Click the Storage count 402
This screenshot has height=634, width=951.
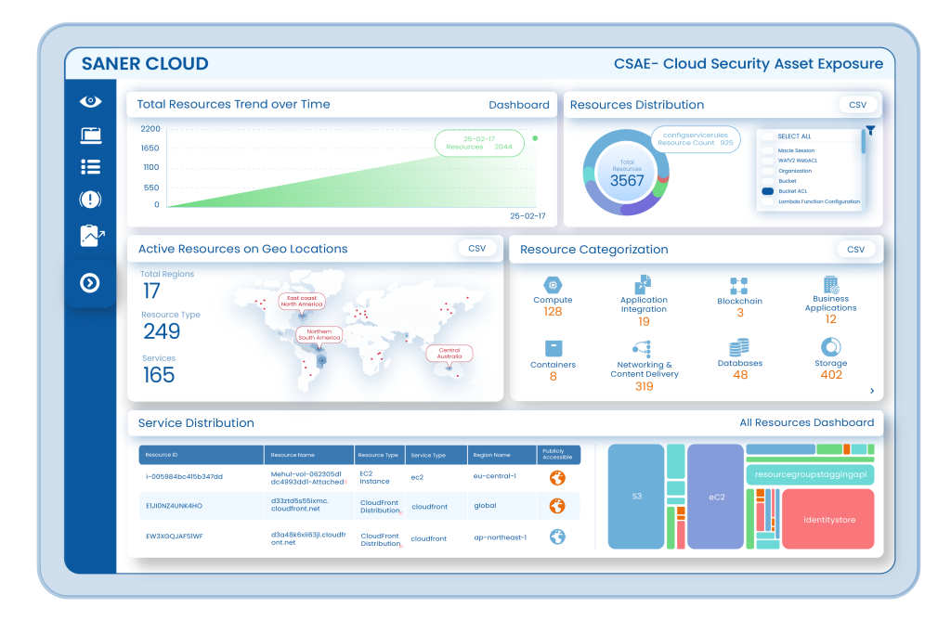tap(831, 375)
